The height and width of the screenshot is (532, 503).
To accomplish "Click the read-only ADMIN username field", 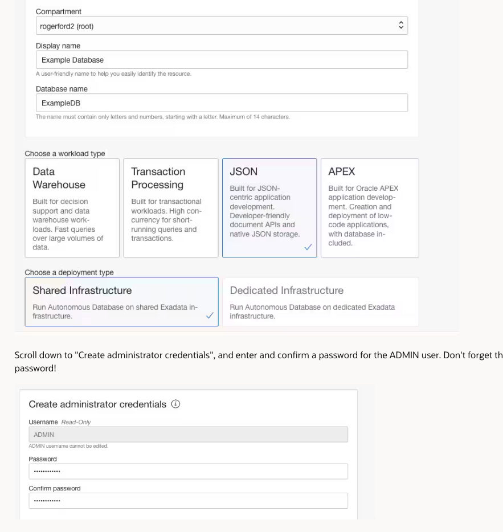I will [188, 435].
